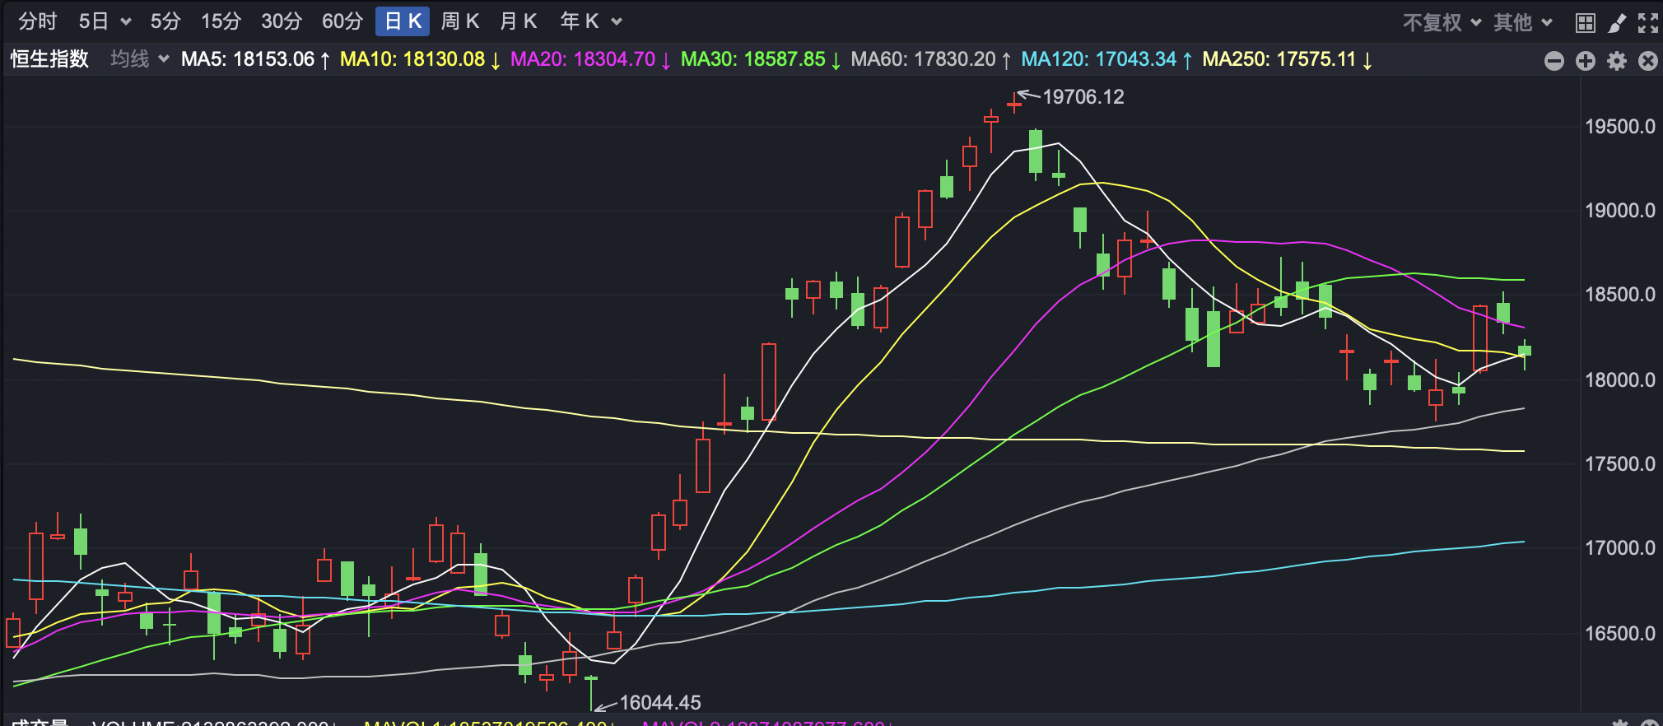The width and height of the screenshot is (1663, 726).
Task: Zoom in chart with plus icon
Action: pos(1586,61)
